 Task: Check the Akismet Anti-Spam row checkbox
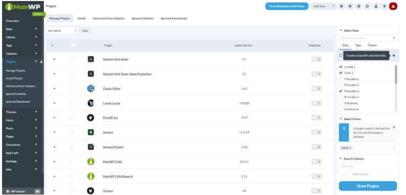coord(71,59)
